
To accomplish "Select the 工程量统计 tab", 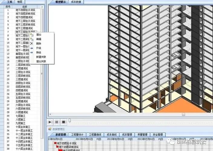I will click(x=77, y=135).
